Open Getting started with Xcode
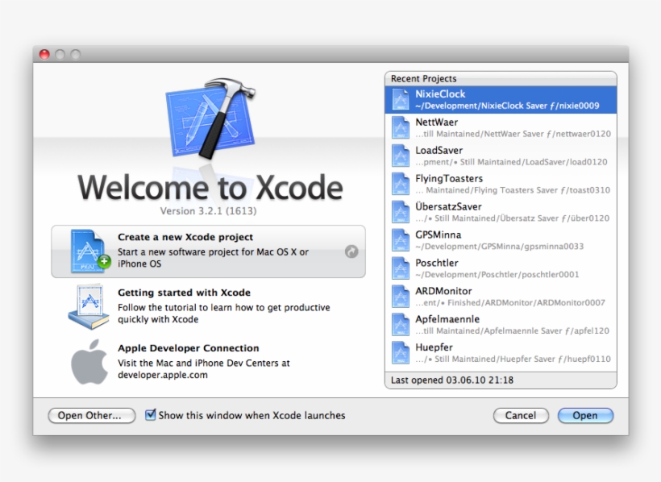Screen dimensions: 661x482 pos(208,306)
